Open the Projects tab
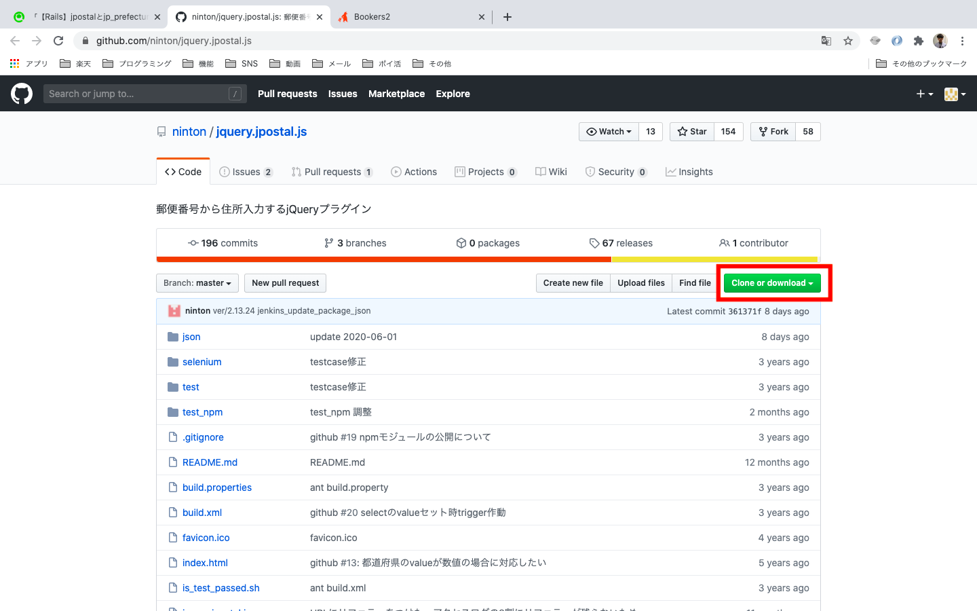Viewport: 977px width, 611px height. tap(486, 172)
